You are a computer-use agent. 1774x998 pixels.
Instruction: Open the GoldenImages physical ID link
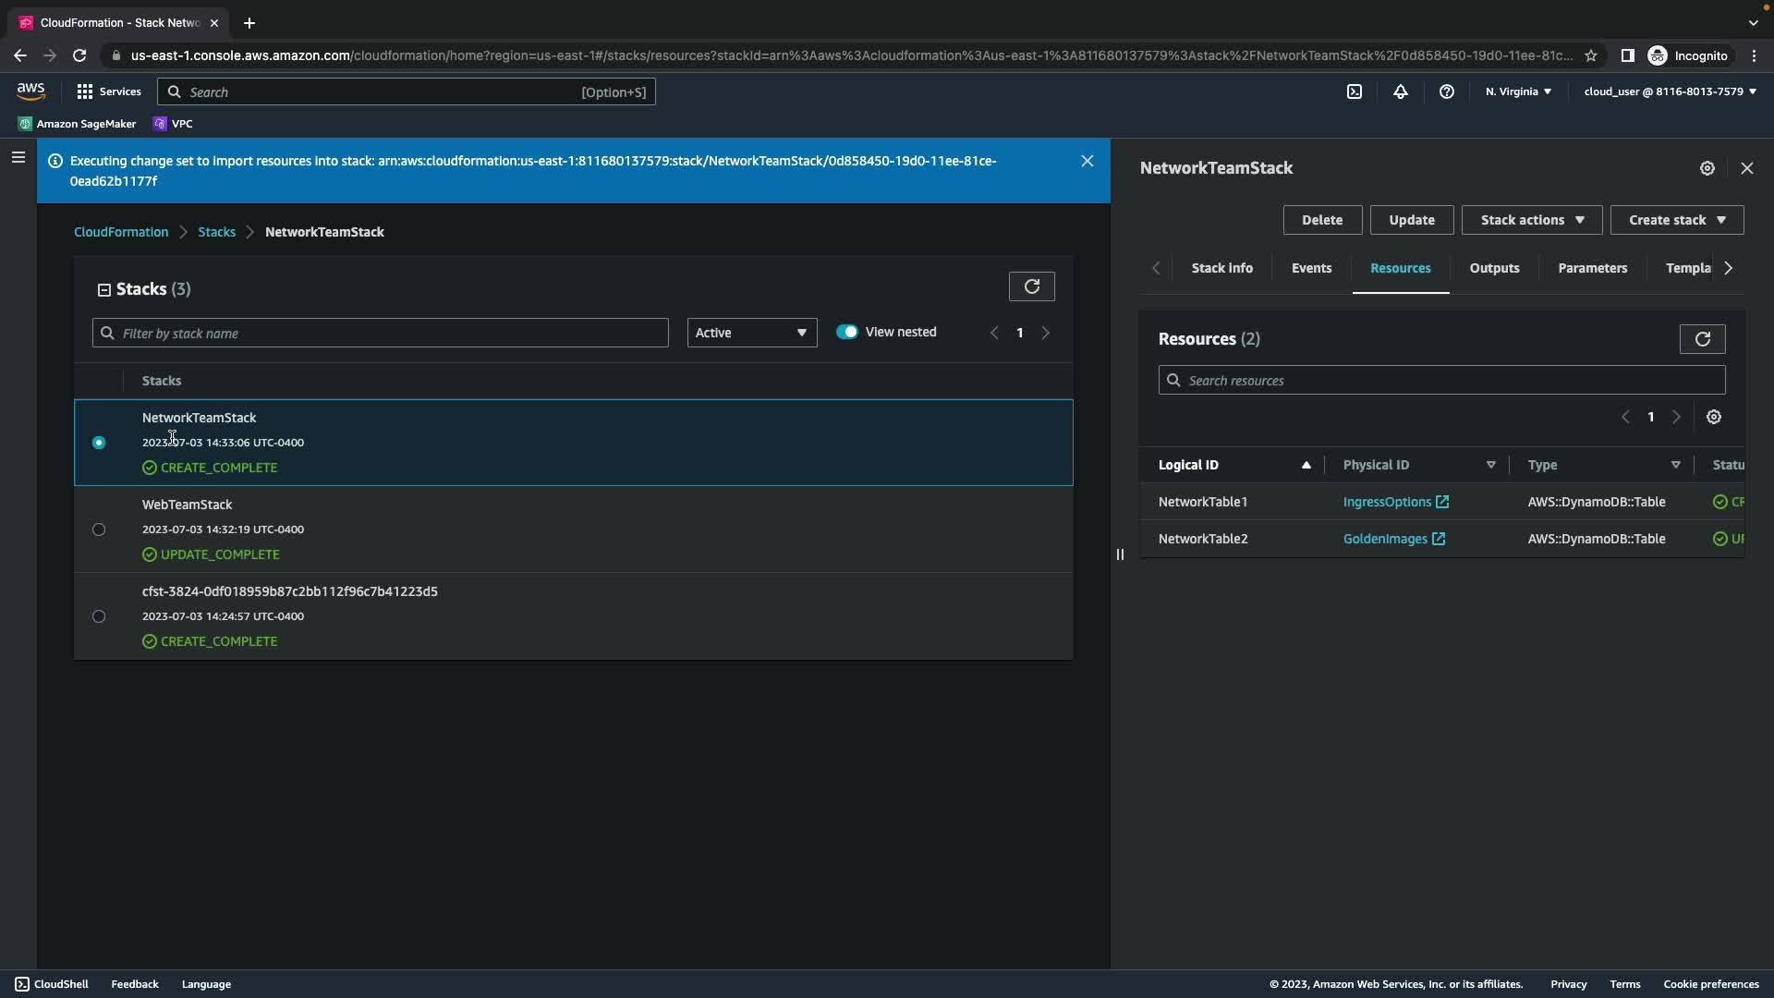[1384, 539]
